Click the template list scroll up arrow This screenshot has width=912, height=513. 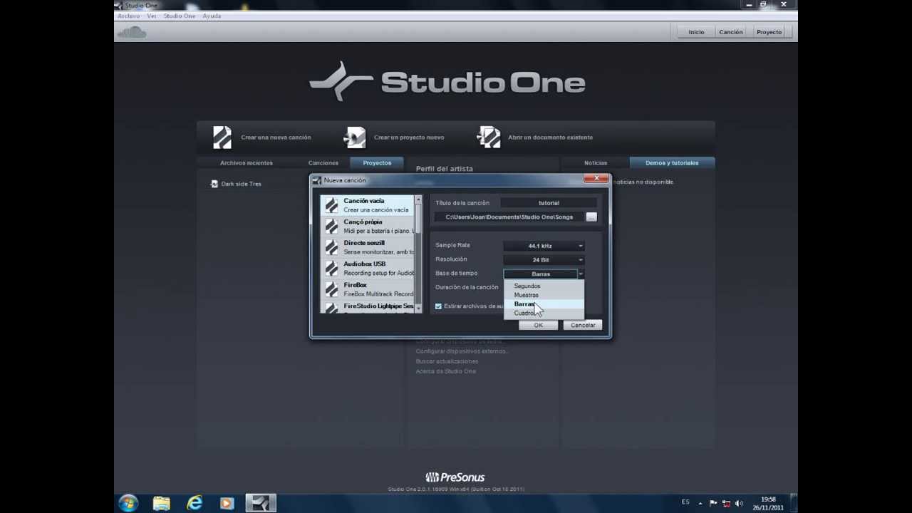[x=418, y=199]
